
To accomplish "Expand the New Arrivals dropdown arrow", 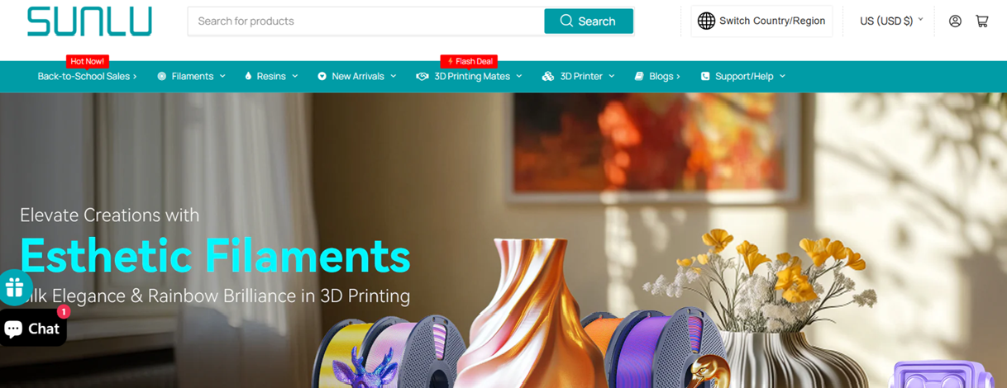I will tap(394, 76).
